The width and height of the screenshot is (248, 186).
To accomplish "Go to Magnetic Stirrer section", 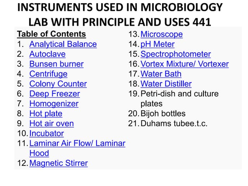I will tap(58, 163).
